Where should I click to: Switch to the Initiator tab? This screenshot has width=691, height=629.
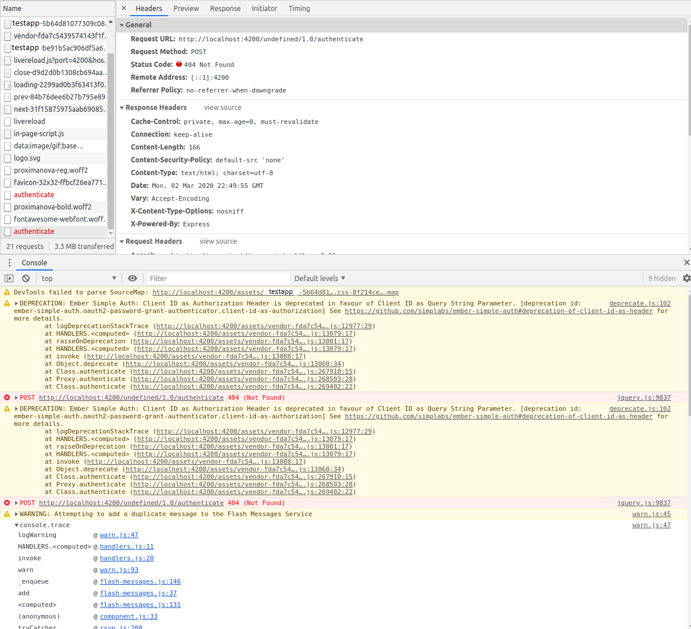click(264, 8)
